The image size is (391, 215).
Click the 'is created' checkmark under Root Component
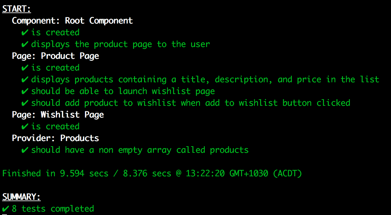point(25,32)
